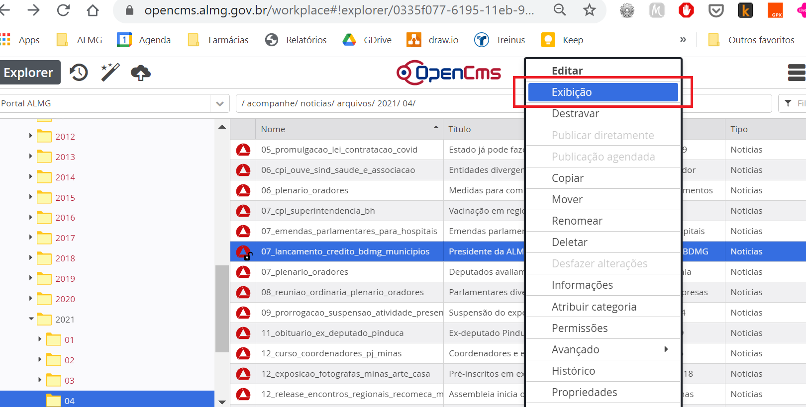Screen dimensions: 806x407
Task: Open the Google Drive GDrive bookmark
Action: coord(367,40)
